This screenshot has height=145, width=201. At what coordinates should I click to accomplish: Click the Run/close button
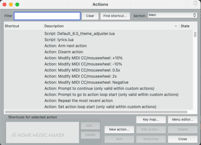[x=151, y=139]
